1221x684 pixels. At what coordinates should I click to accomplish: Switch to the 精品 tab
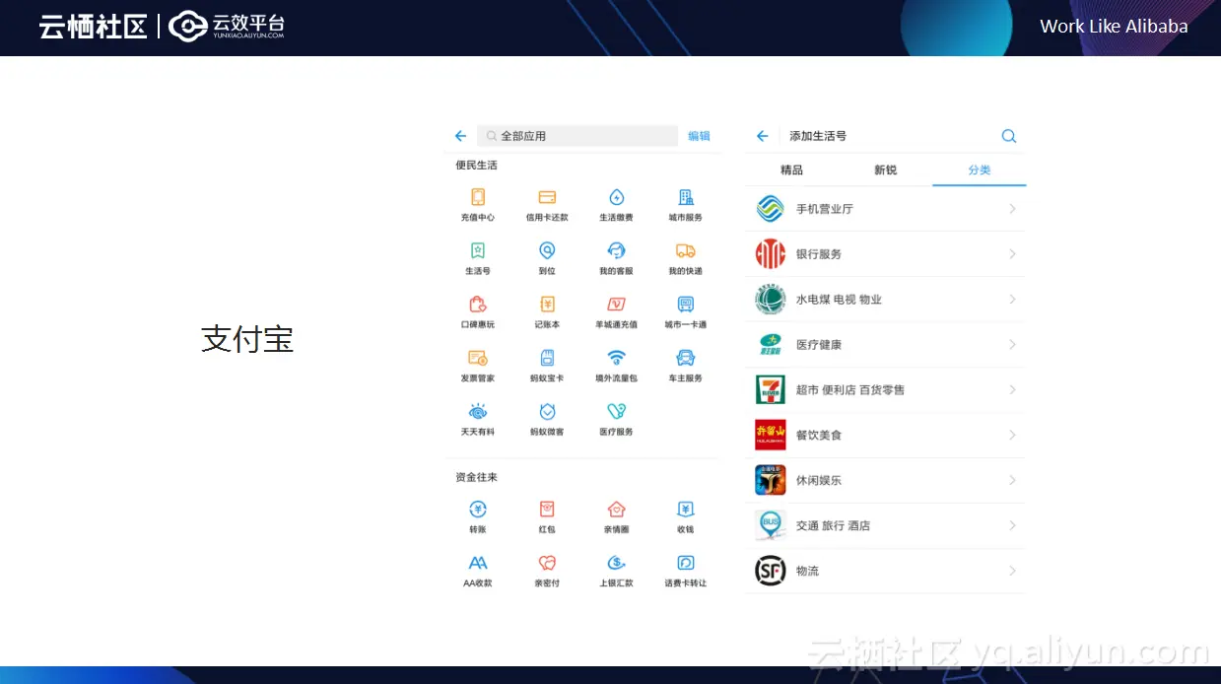tap(791, 170)
